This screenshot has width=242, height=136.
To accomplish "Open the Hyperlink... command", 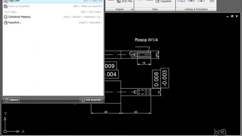I will click(53, 23).
